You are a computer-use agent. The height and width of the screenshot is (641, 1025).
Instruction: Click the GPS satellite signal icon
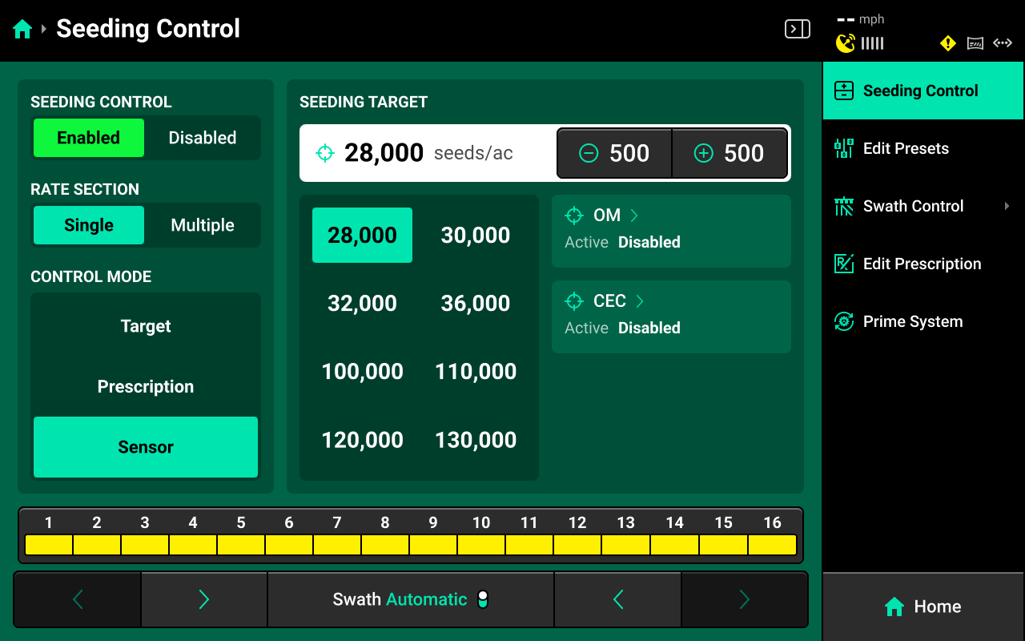click(x=846, y=43)
